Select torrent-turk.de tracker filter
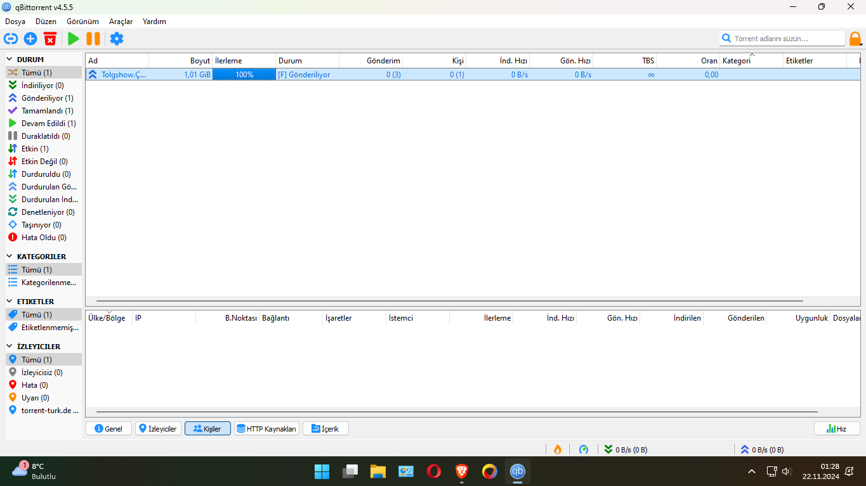Image resolution: width=866 pixels, height=486 pixels. pos(44,411)
